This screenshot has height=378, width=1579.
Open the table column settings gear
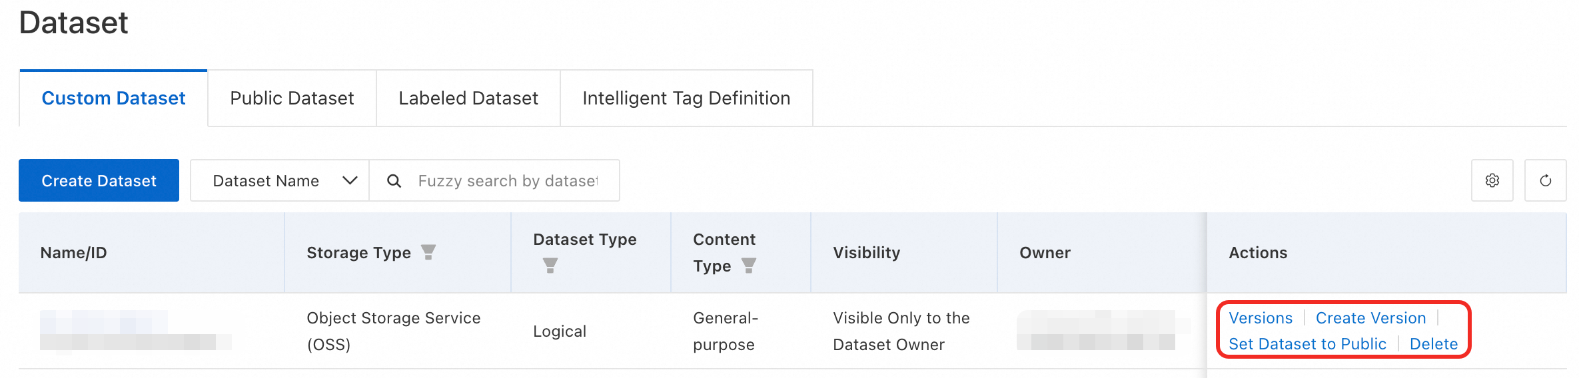(x=1492, y=180)
